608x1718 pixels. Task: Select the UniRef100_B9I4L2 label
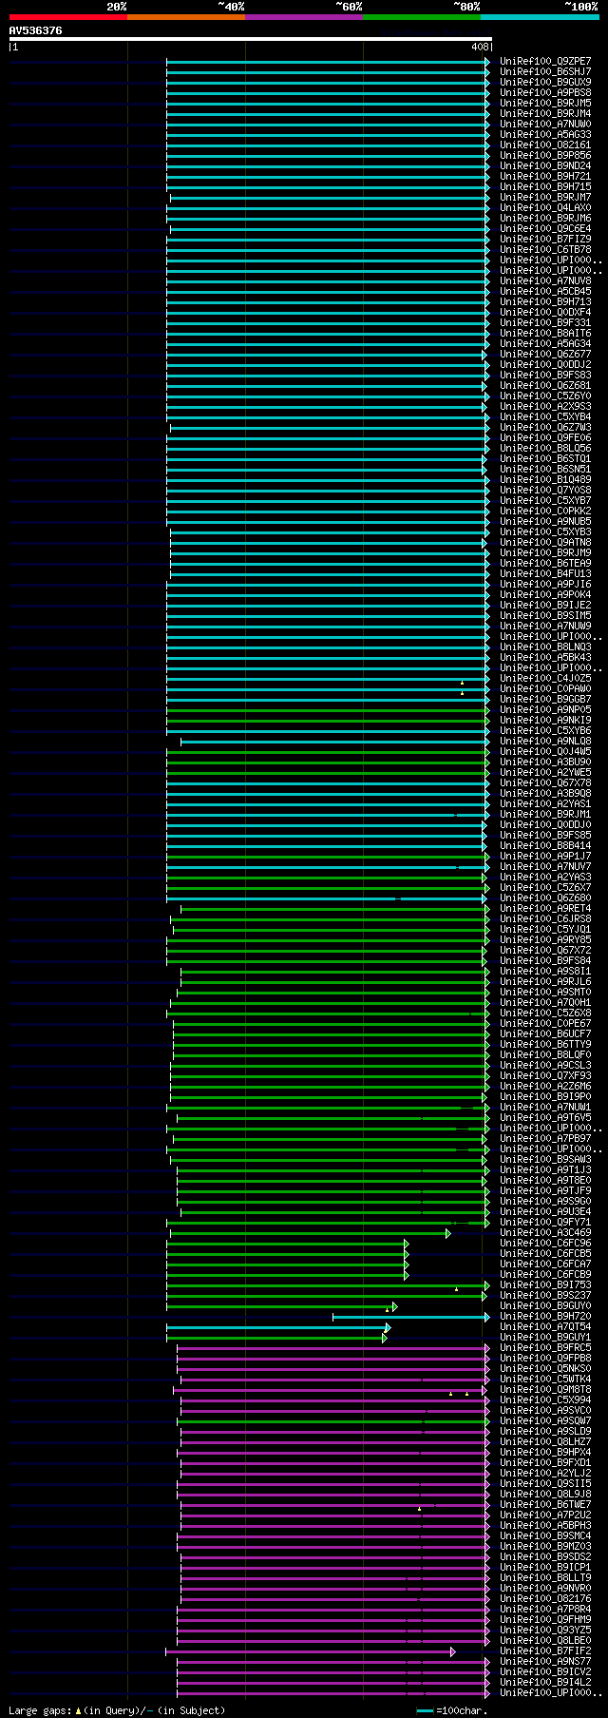[x=545, y=1682]
